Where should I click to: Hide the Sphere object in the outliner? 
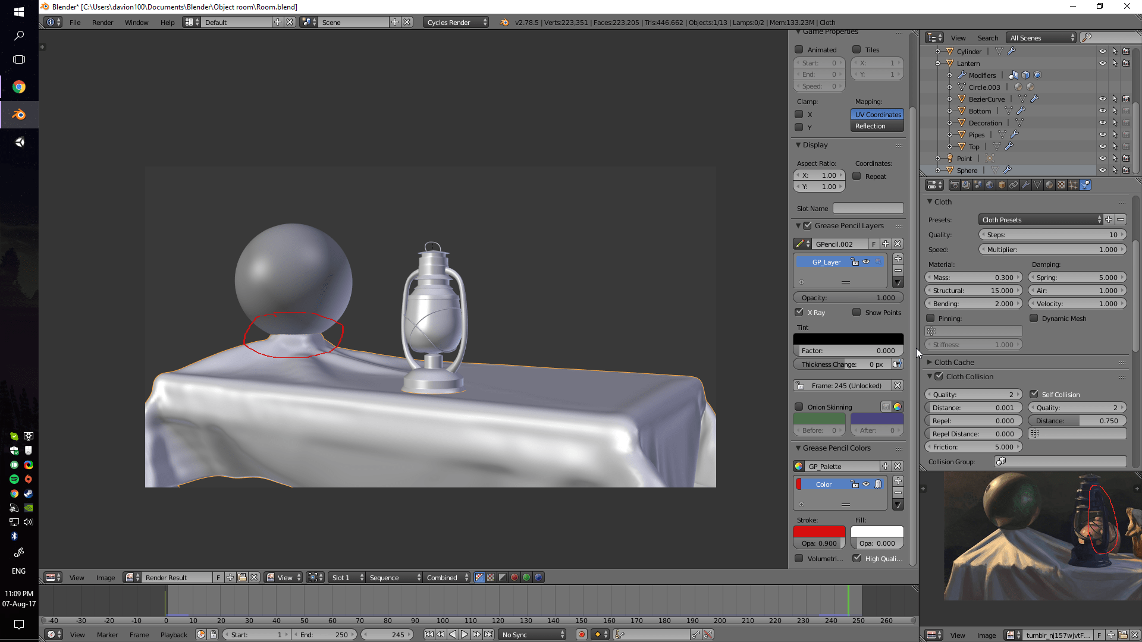1103,170
